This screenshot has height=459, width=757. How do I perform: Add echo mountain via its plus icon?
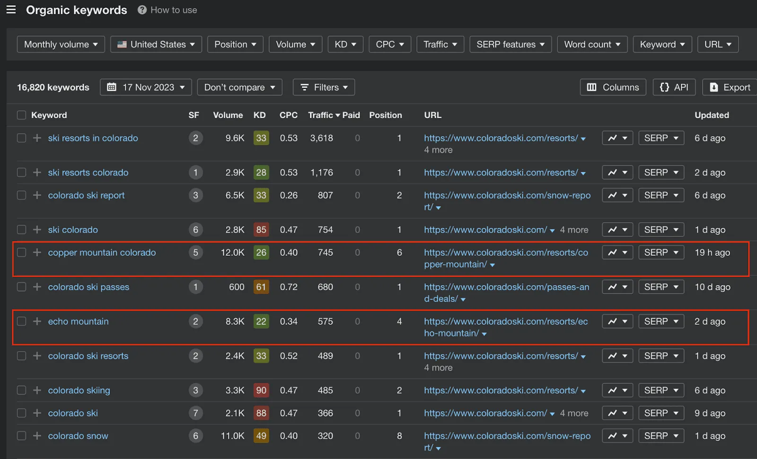click(x=36, y=321)
